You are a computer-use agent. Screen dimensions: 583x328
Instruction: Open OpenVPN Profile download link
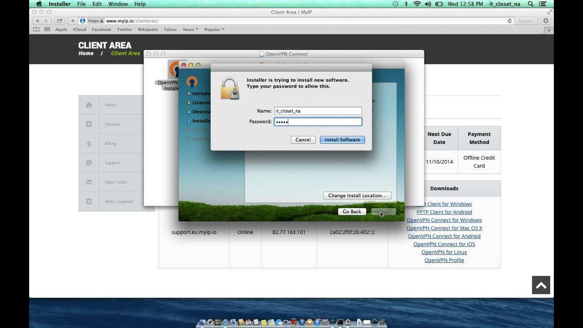pos(444,260)
